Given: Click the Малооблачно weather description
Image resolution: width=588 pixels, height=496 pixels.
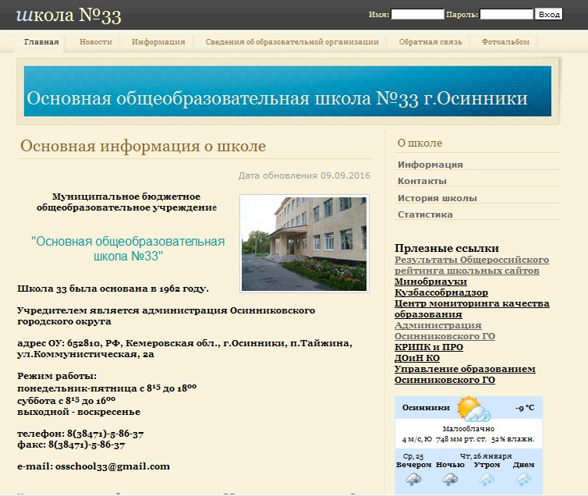Looking at the screenshot, I should click(x=469, y=429).
